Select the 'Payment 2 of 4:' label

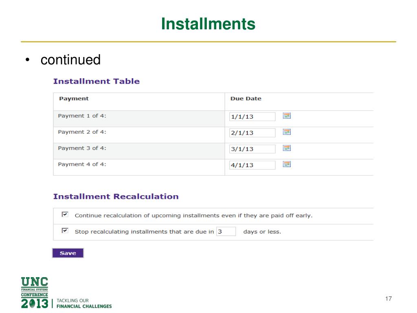coord(82,132)
